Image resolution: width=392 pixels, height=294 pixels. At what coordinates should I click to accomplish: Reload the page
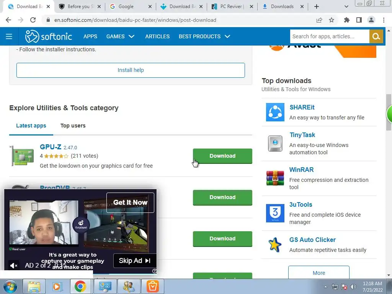[x=33, y=20]
